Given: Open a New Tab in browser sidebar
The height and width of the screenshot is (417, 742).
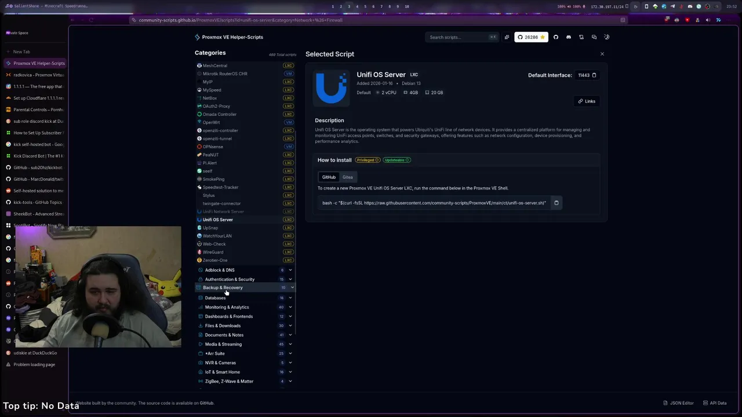Looking at the screenshot, I should coord(35,52).
